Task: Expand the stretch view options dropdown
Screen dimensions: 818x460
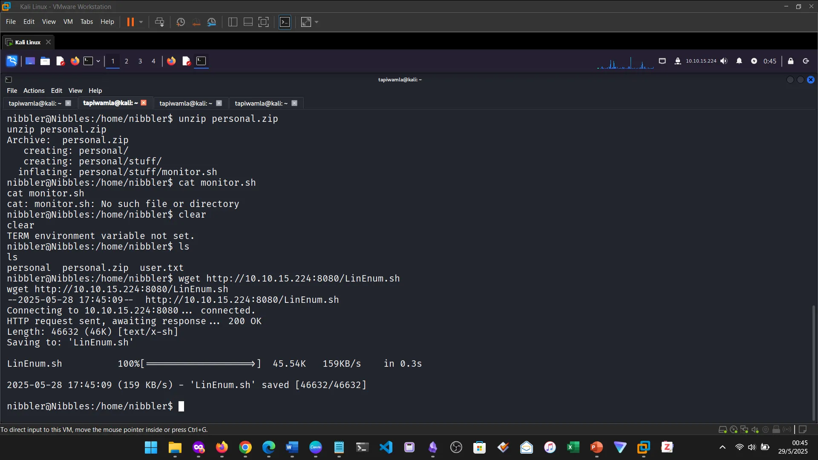Action: [316, 22]
